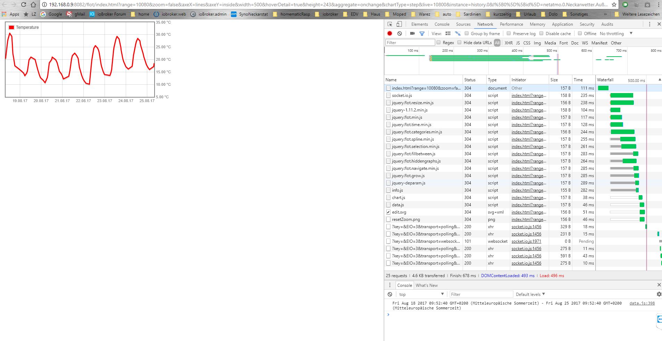Select the edit.svg request row
The width and height of the screenshot is (662, 341).
[x=490, y=212]
